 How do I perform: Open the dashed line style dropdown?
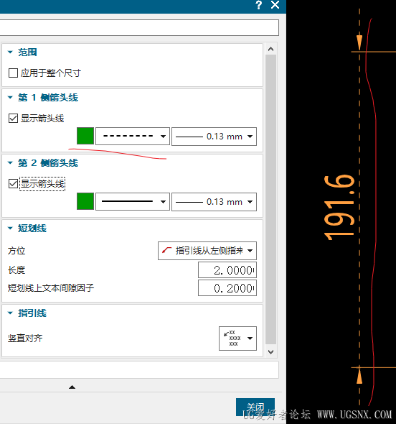pyautogui.click(x=133, y=137)
